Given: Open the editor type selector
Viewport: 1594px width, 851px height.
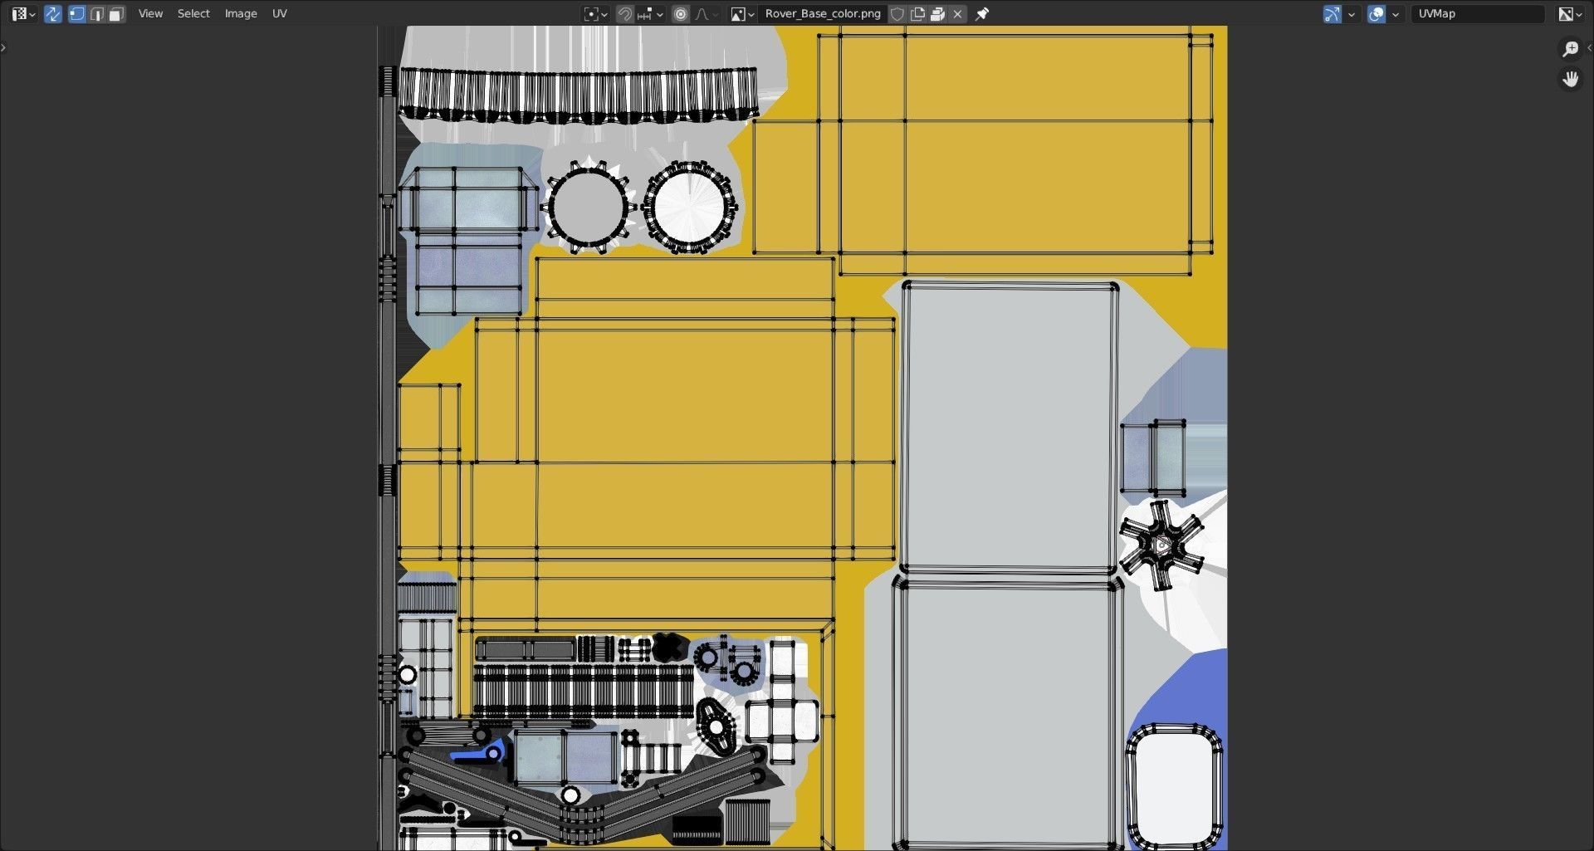Looking at the screenshot, I should coord(23,13).
